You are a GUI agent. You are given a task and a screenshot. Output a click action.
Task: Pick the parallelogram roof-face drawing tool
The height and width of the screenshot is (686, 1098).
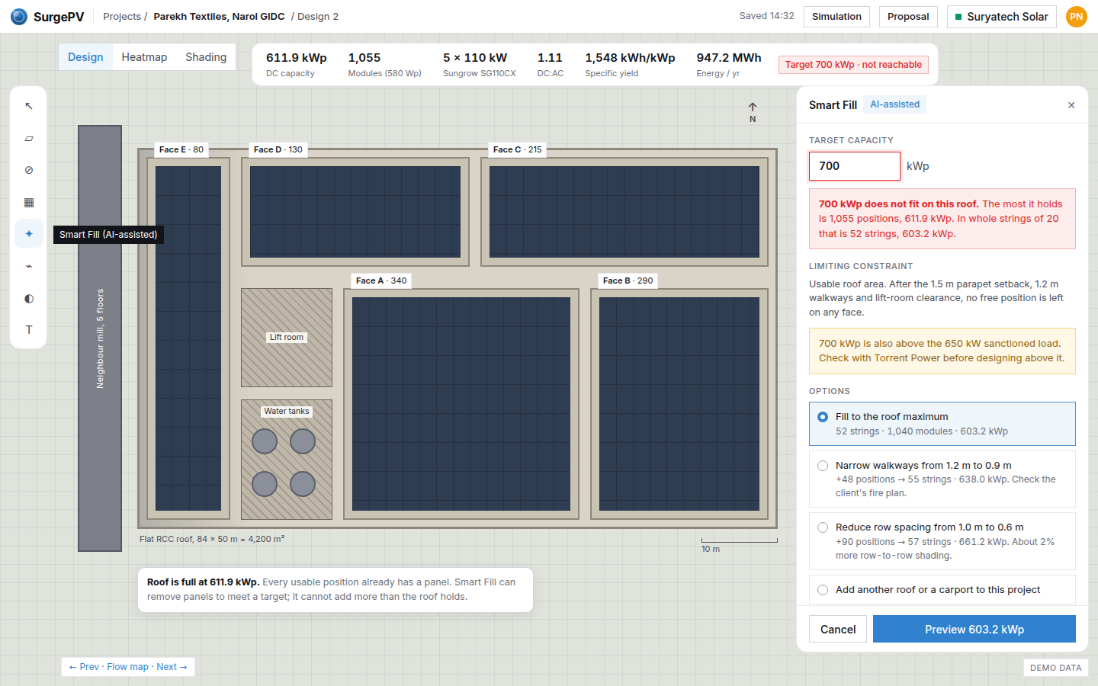[29, 138]
